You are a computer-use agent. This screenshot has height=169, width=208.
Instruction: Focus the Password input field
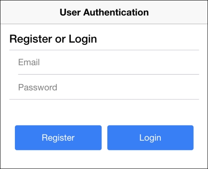(109, 87)
